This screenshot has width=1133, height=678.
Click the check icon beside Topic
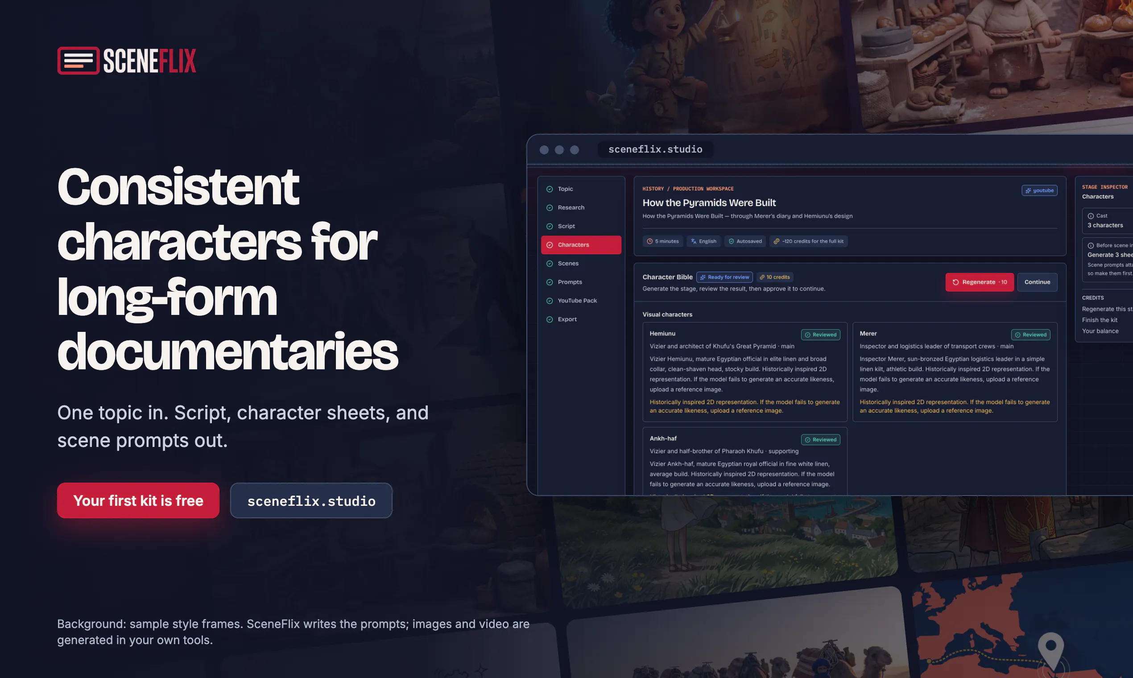click(550, 189)
